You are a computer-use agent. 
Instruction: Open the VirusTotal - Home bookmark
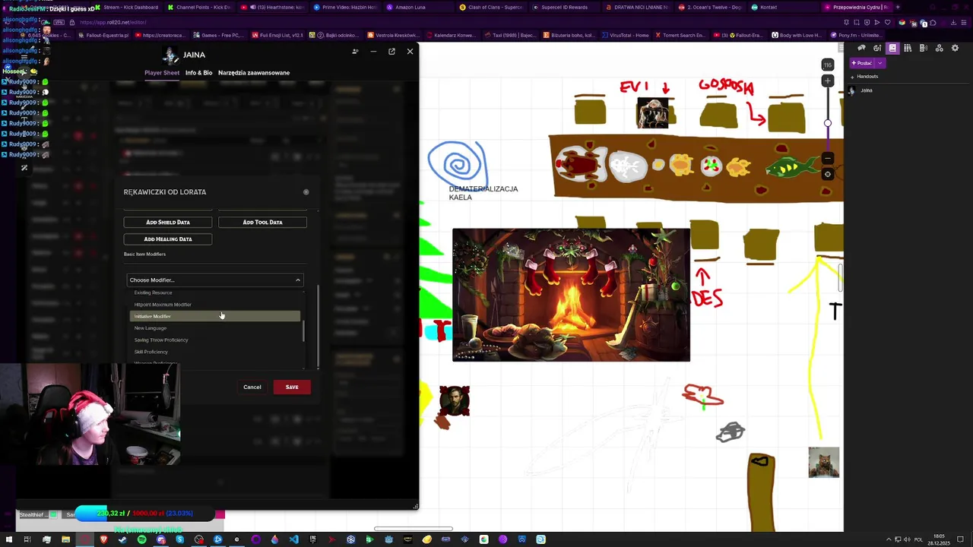(x=626, y=35)
